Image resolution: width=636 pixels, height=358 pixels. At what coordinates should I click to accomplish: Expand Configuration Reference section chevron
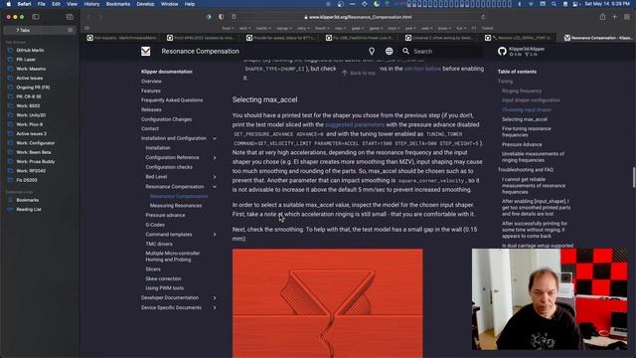click(215, 157)
